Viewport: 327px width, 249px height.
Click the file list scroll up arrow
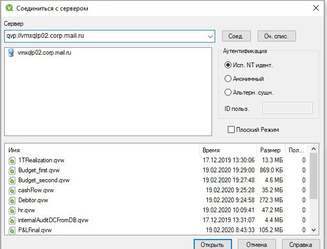coord(313,149)
